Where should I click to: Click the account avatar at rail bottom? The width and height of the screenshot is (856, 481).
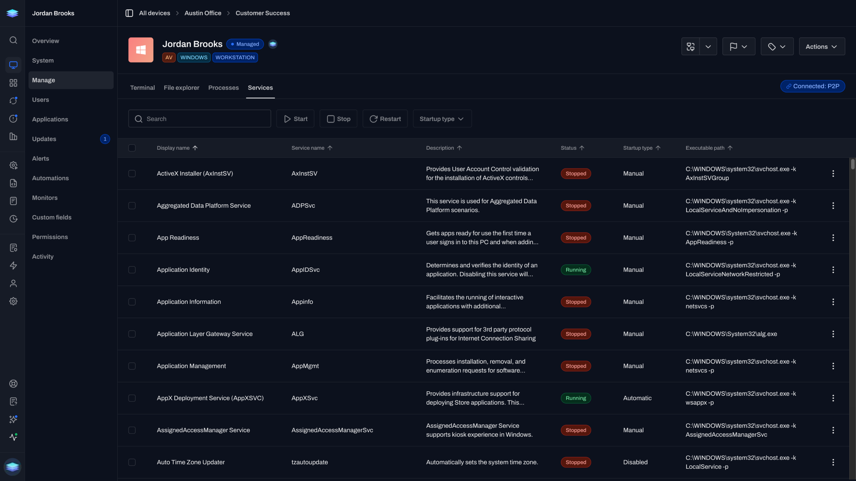point(12,466)
